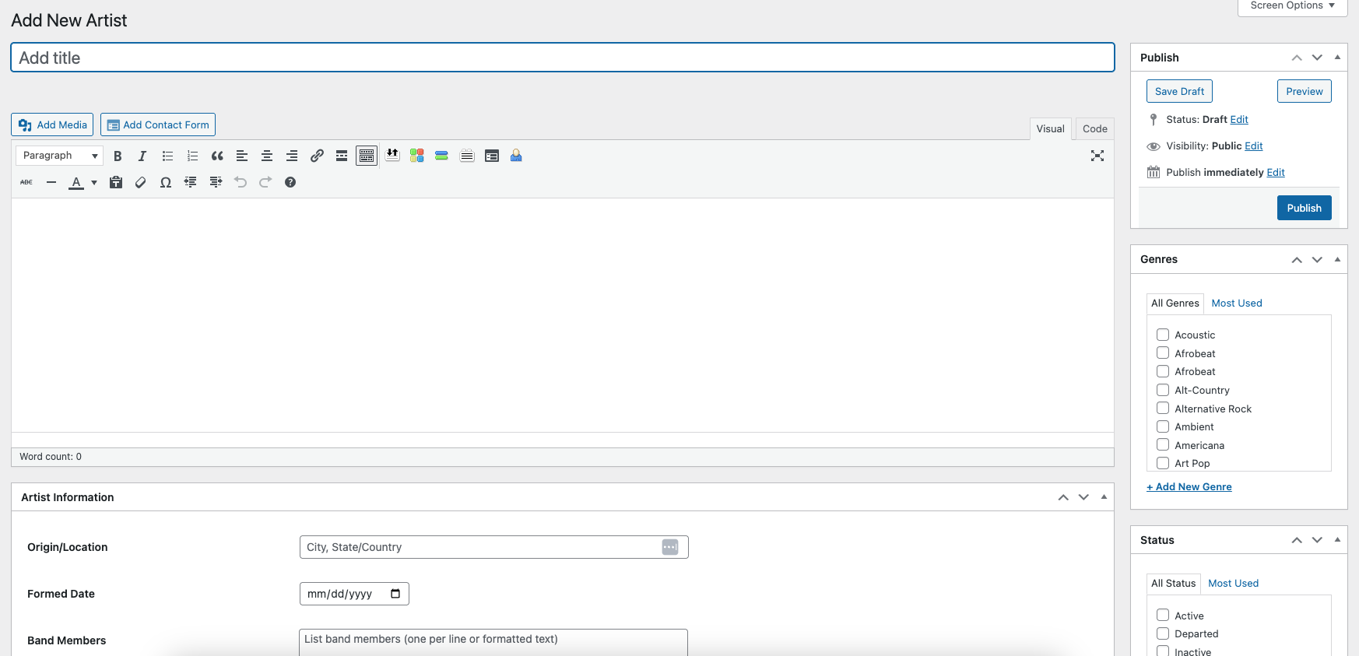Viewport: 1359px width, 656px height.
Task: Select All Status tab
Action: click(x=1173, y=584)
